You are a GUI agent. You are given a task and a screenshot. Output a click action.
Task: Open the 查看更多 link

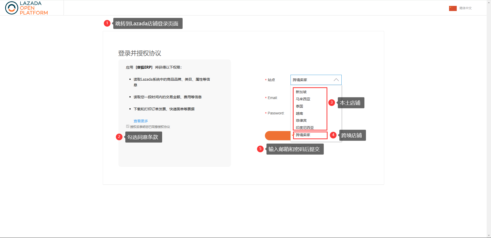click(x=141, y=121)
